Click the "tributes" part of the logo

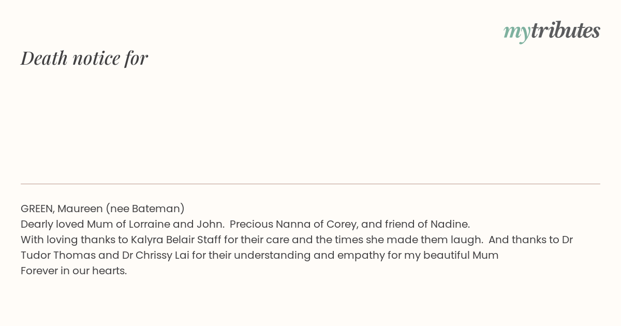click(566, 30)
